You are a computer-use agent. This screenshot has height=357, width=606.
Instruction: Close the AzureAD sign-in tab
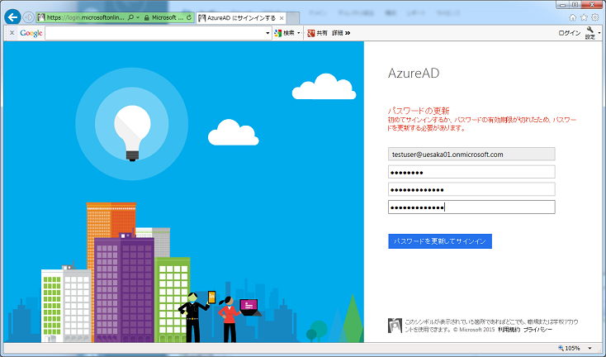tap(282, 18)
